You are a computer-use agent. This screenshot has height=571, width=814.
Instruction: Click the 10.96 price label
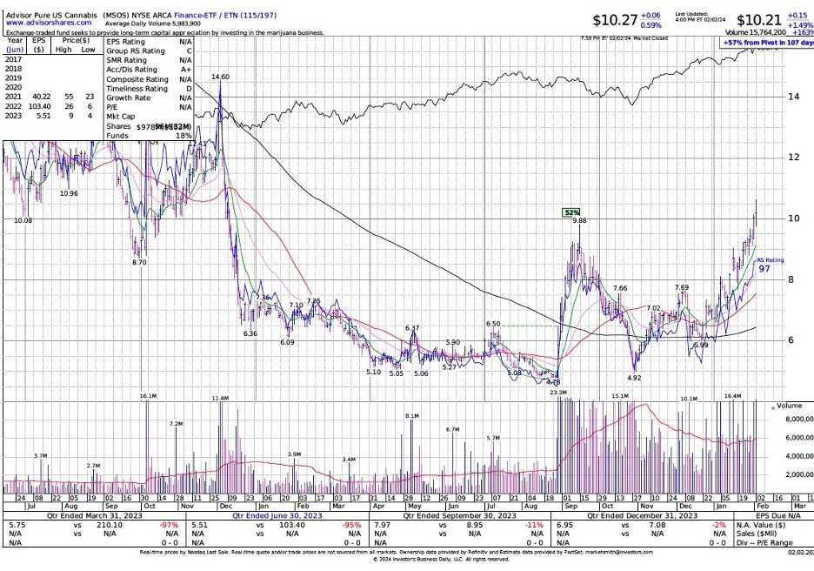point(69,193)
